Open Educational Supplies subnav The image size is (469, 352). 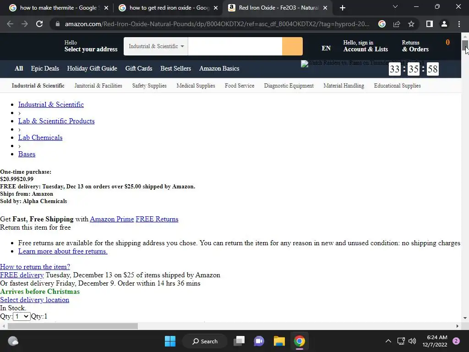(x=397, y=86)
